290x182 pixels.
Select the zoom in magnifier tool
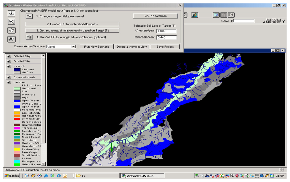(12, 14)
